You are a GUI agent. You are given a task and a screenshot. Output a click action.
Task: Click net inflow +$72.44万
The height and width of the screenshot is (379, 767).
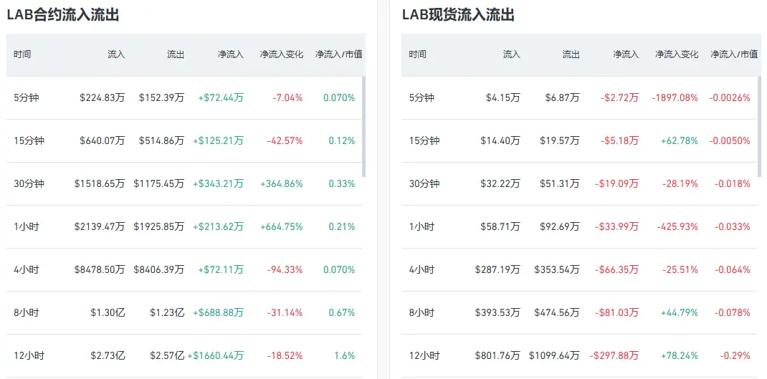click(x=221, y=98)
